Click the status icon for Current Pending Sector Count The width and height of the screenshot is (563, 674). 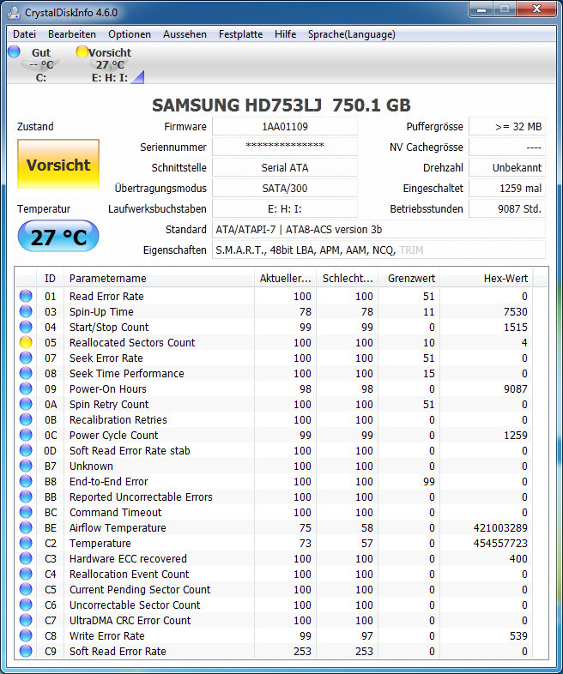tap(26, 589)
